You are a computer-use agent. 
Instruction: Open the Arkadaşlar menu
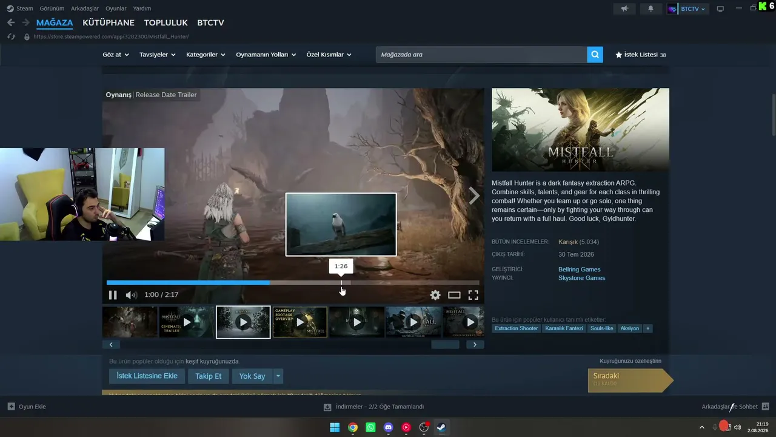point(85,8)
